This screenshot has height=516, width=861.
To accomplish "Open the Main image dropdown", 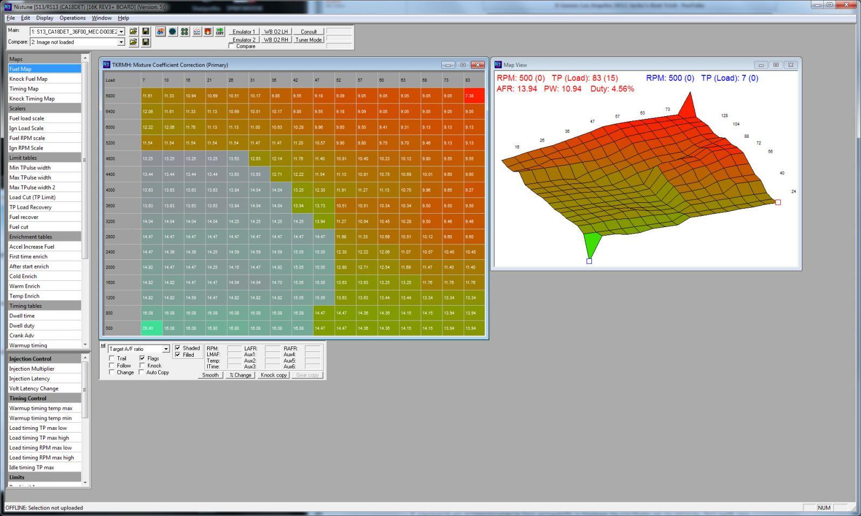I will [x=121, y=32].
